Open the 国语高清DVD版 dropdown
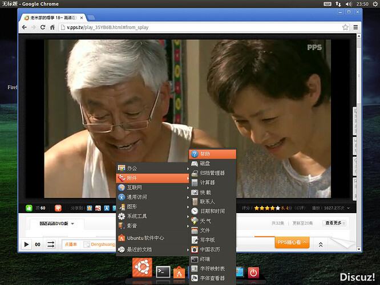 57,223
